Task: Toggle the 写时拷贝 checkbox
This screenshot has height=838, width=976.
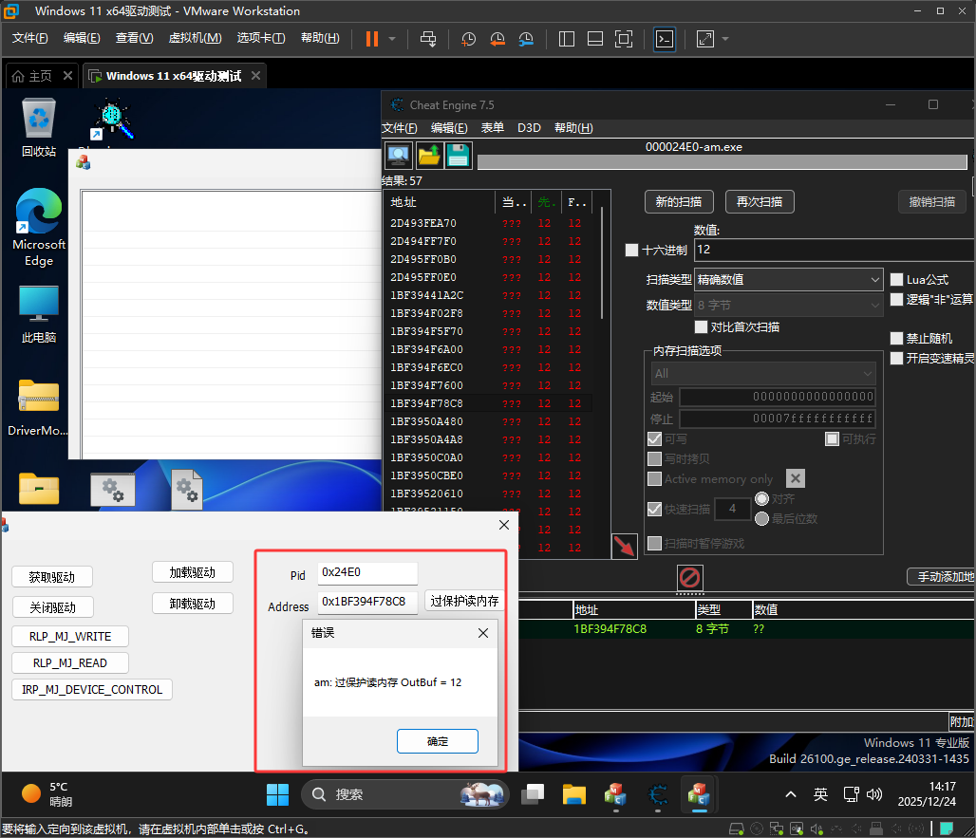Action: tap(655, 459)
